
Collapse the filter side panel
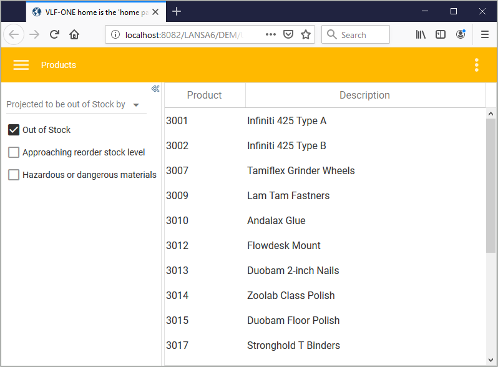coord(155,89)
